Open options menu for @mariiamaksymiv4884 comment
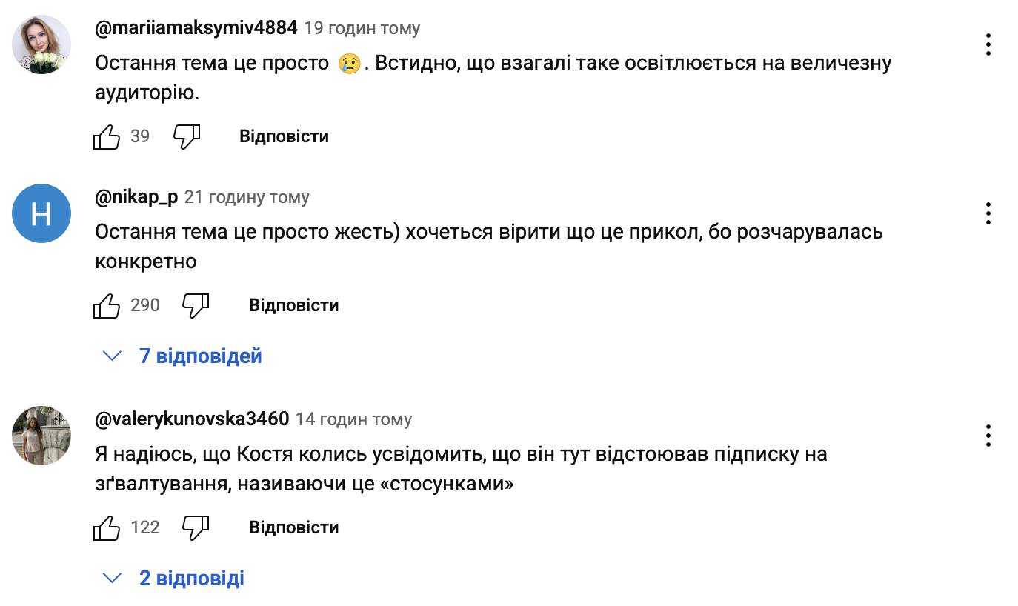 988,44
